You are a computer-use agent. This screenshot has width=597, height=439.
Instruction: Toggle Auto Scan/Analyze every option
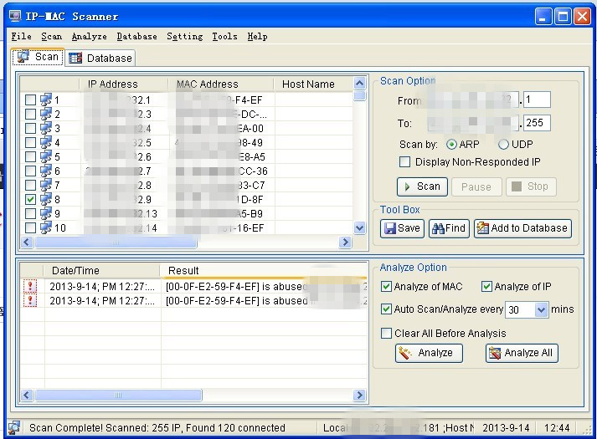tap(386, 309)
